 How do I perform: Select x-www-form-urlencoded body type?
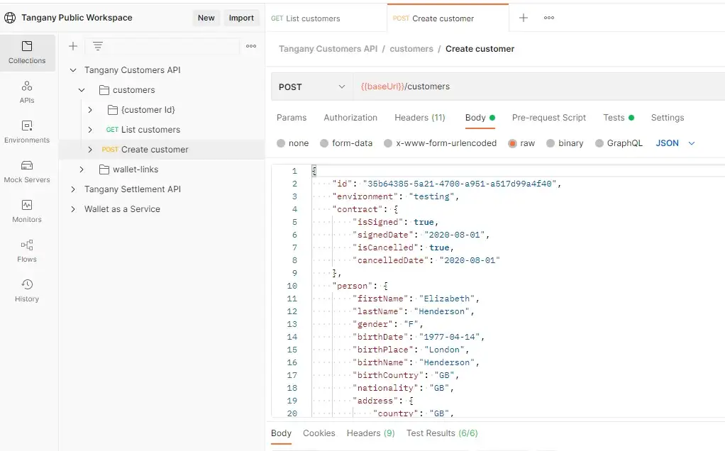388,143
